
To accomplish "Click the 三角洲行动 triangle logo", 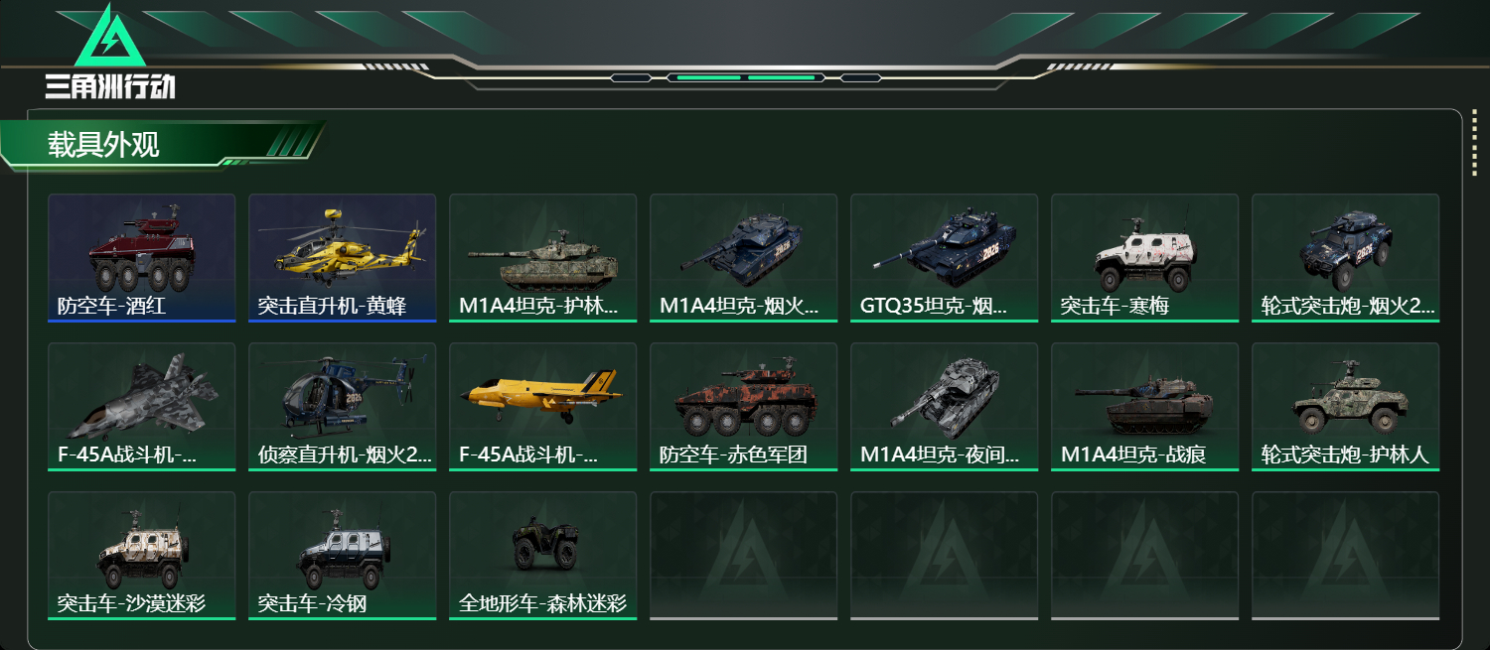I will [x=109, y=52].
